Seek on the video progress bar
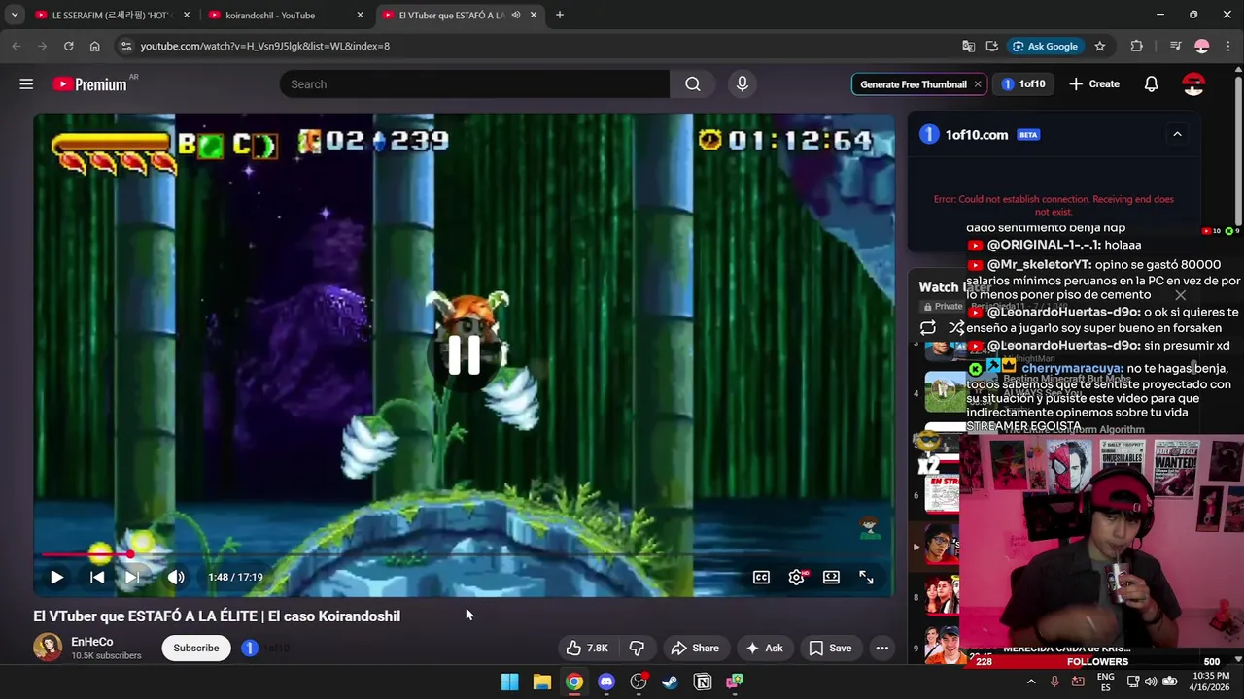Image resolution: width=1244 pixels, height=699 pixels. [x=464, y=555]
